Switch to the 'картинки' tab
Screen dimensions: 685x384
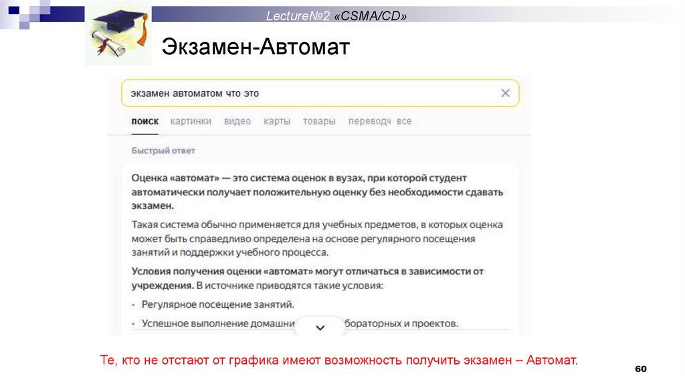191,121
